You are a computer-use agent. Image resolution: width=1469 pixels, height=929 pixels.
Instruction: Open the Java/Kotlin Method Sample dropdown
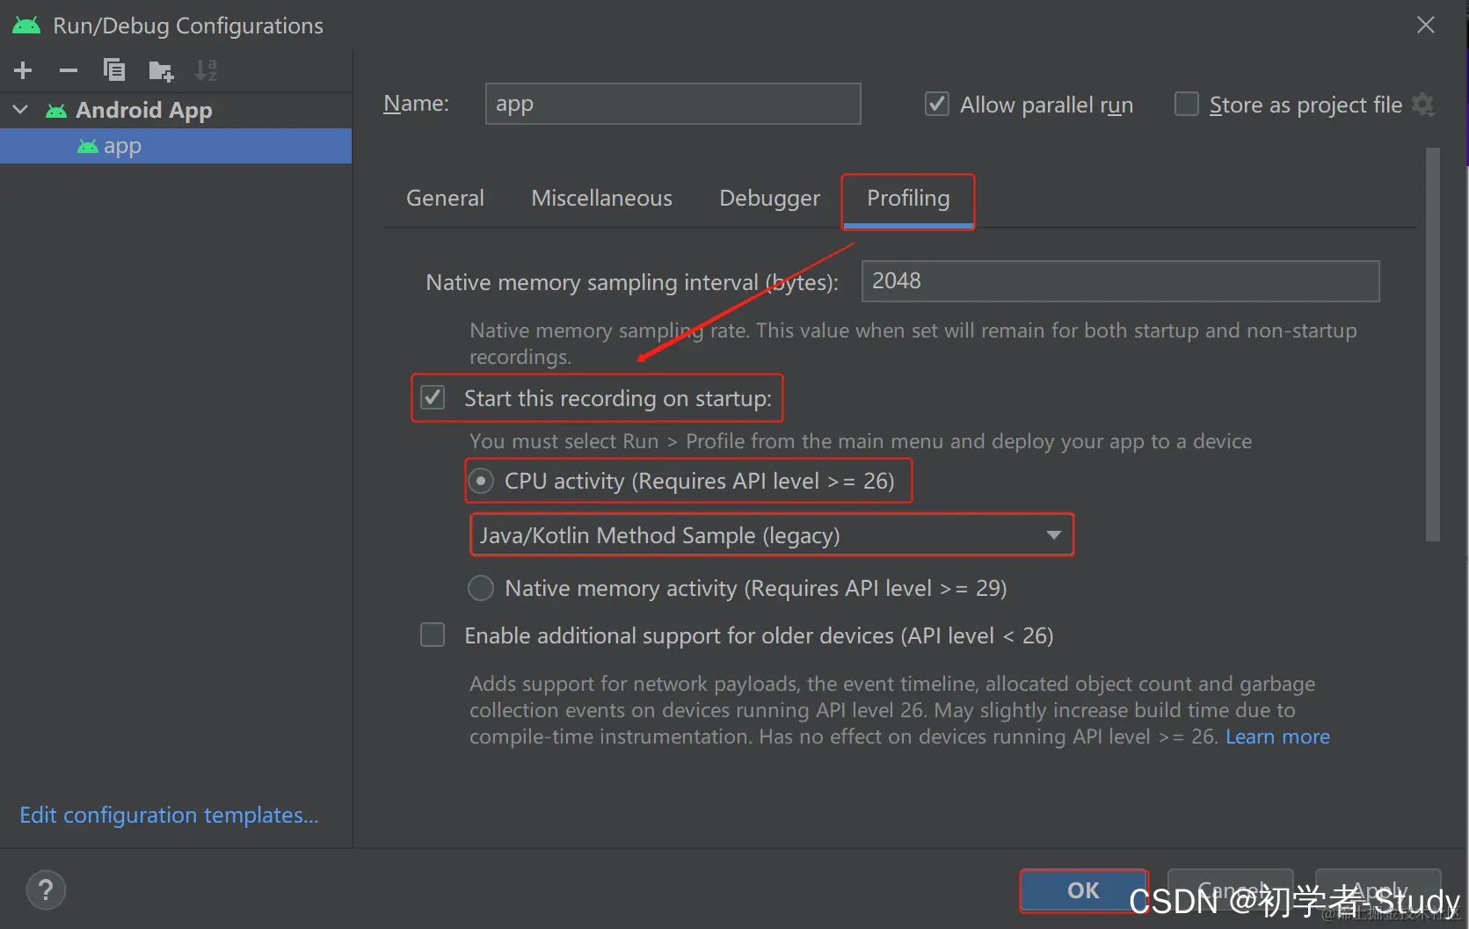click(x=772, y=535)
